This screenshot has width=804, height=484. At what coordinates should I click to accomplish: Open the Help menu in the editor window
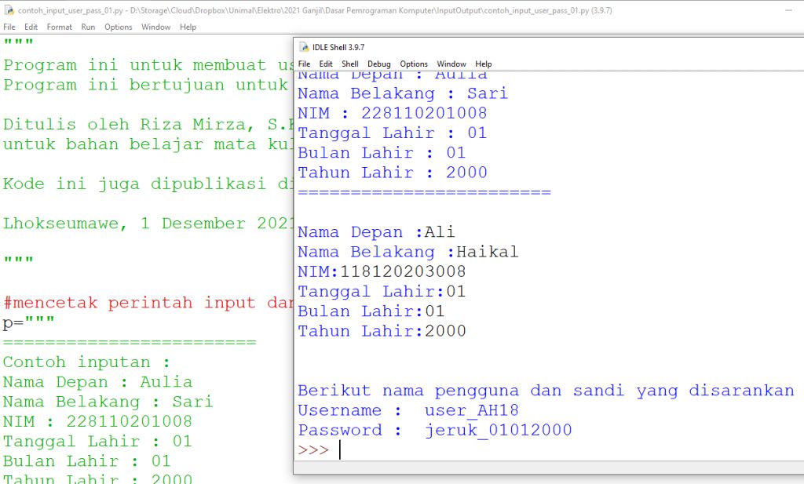[188, 27]
